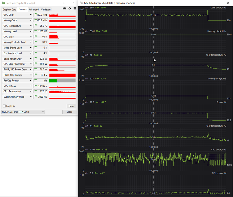Open the PerfCap Reason dropdown arrow

coord(31,80)
